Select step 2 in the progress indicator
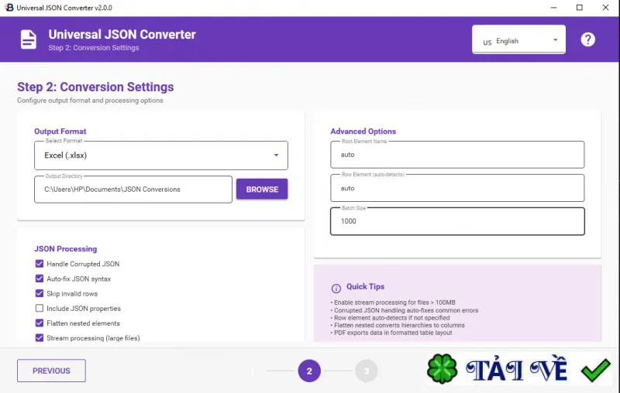Image resolution: width=620 pixels, height=393 pixels. pyautogui.click(x=309, y=371)
